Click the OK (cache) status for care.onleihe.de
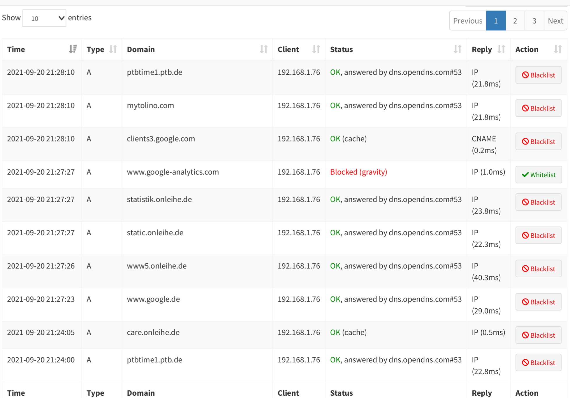 348,332
